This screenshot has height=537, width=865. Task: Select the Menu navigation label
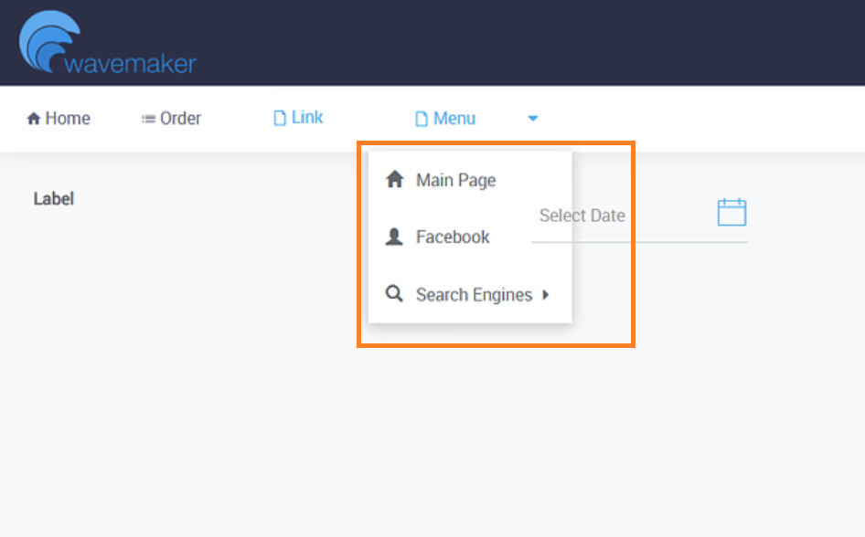point(454,119)
